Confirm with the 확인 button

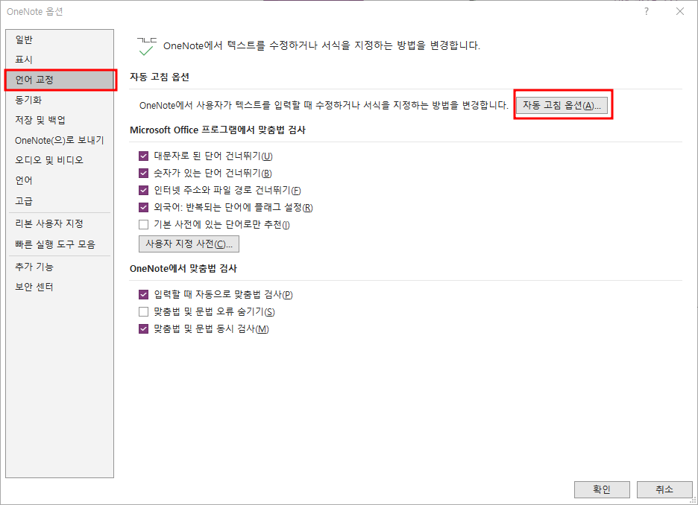click(602, 489)
